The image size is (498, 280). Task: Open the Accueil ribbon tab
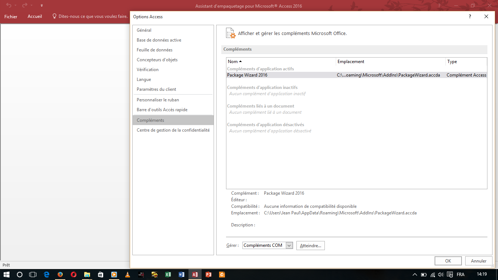35,16
